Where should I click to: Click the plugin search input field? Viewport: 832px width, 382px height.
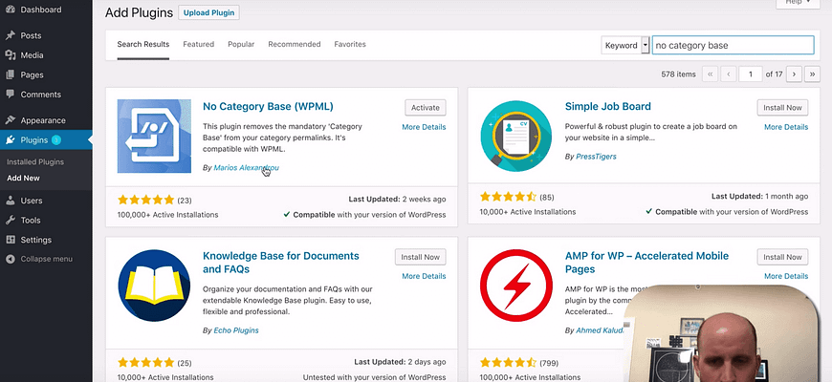[x=733, y=45]
